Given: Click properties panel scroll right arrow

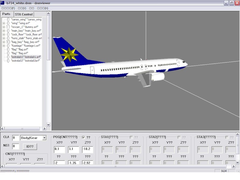Looking at the screenshot, I should click(233, 166).
